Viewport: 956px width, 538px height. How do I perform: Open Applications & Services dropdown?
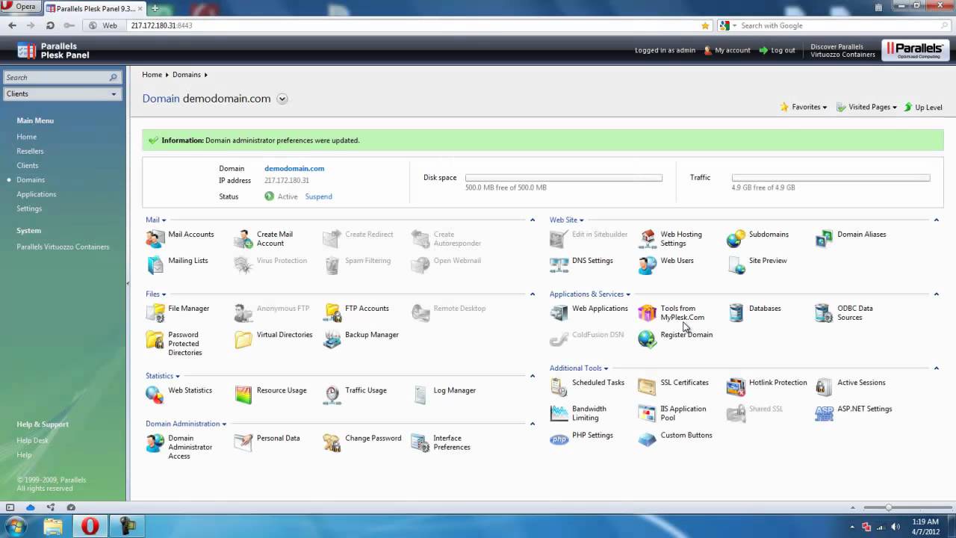click(590, 294)
